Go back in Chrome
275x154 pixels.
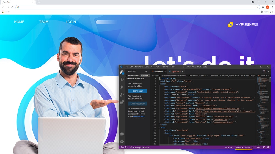[3, 7]
